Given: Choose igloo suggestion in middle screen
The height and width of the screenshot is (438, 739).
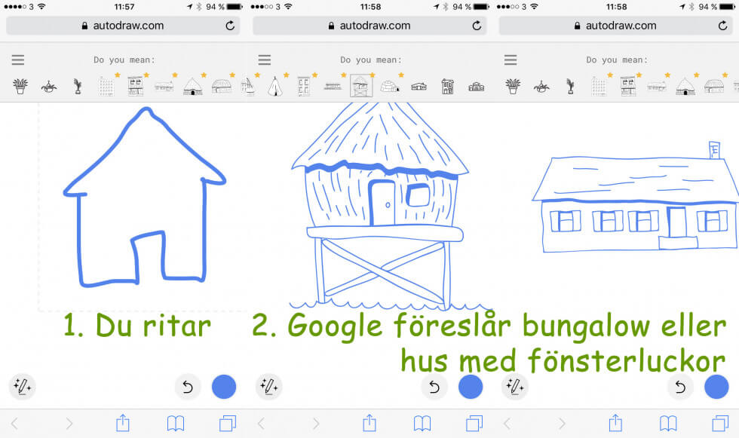Looking at the screenshot, I should click(x=389, y=86).
